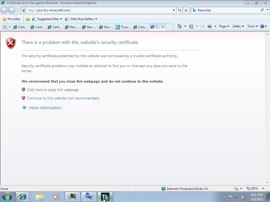Click the Action Center flag tray icon
This screenshot has height=202, width=270.
[x=230, y=197]
